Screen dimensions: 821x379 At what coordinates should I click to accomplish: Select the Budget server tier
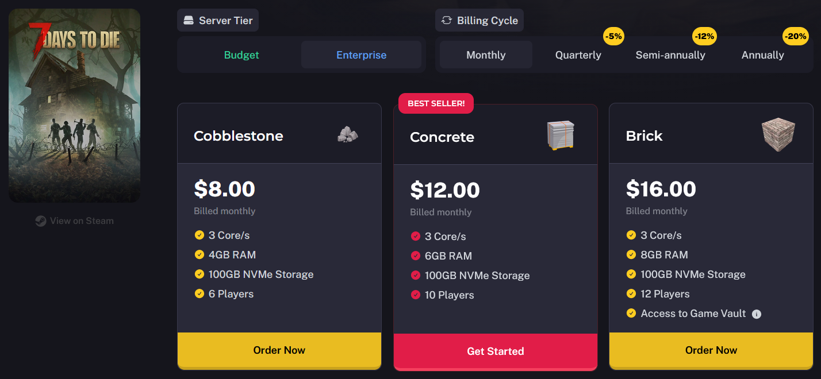pos(241,55)
